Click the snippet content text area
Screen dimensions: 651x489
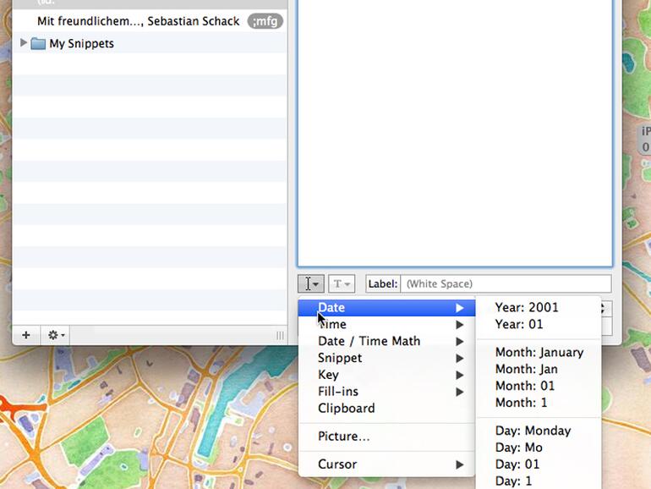click(x=455, y=133)
